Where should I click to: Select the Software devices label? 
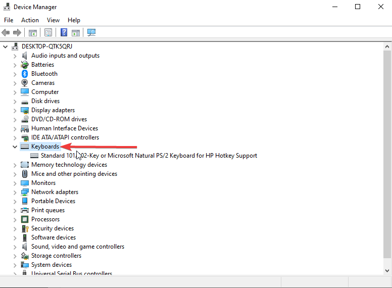coord(54,237)
